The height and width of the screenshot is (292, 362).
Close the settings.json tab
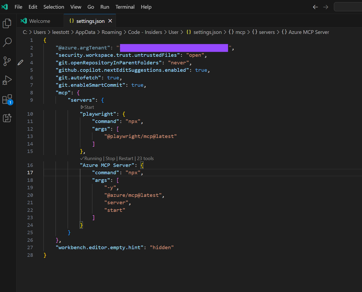110,21
